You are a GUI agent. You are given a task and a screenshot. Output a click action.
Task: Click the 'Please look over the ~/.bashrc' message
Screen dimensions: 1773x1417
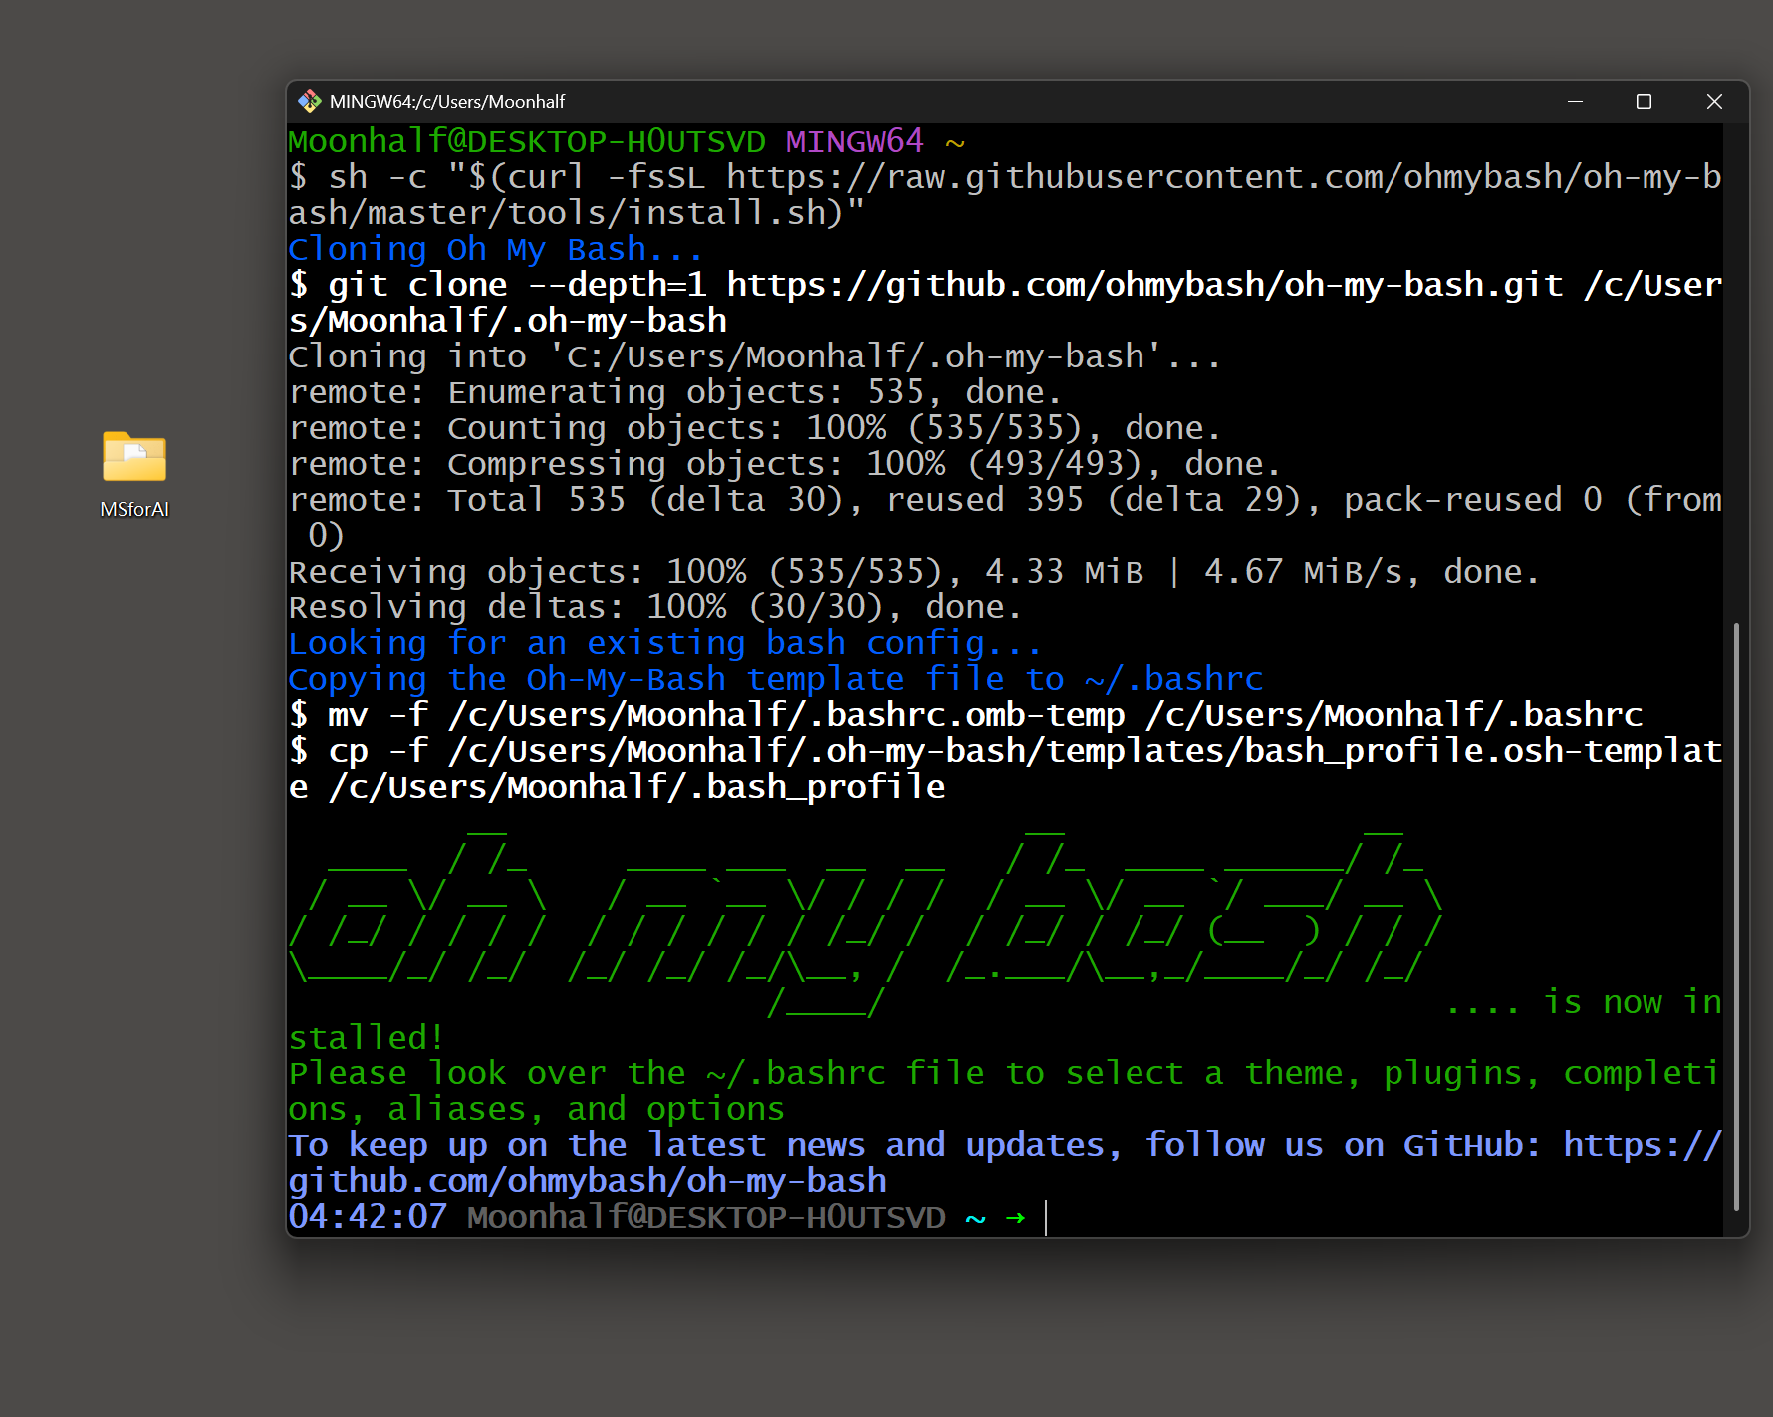[1004, 1091]
